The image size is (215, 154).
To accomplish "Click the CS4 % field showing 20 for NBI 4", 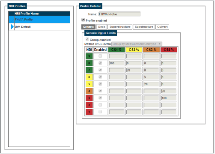I will coord(169,91).
